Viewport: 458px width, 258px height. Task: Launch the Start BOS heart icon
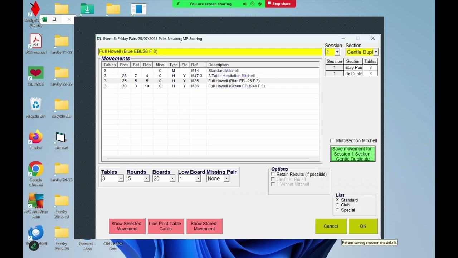(x=36, y=76)
